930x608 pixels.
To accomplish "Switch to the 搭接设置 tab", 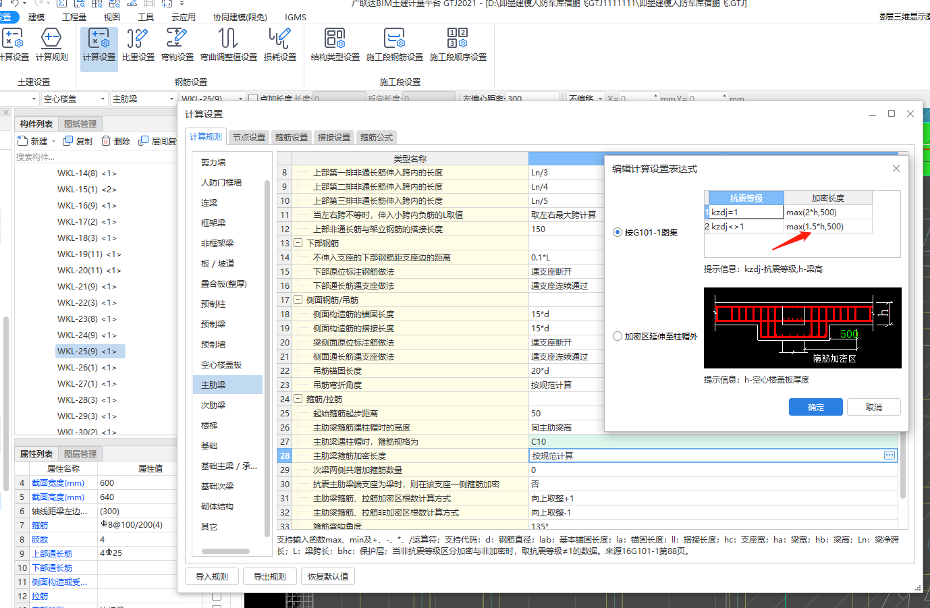I will (334, 137).
